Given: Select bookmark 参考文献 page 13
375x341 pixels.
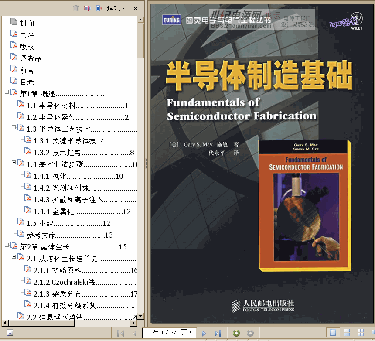Looking at the screenshot, I should (70, 235).
